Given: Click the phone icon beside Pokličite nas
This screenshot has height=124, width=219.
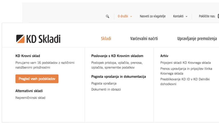Looking at the screenshot, I should [218, 16].
